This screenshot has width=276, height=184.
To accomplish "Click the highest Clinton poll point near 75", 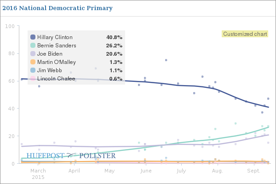I will tap(166, 60).
